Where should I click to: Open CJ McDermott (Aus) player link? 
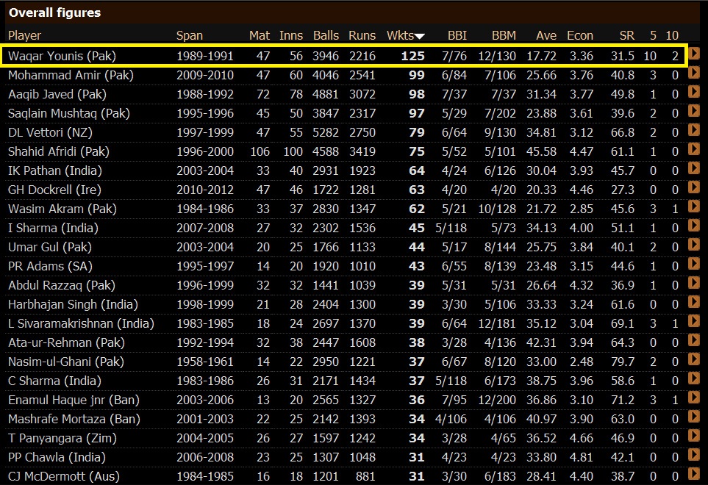(64, 476)
